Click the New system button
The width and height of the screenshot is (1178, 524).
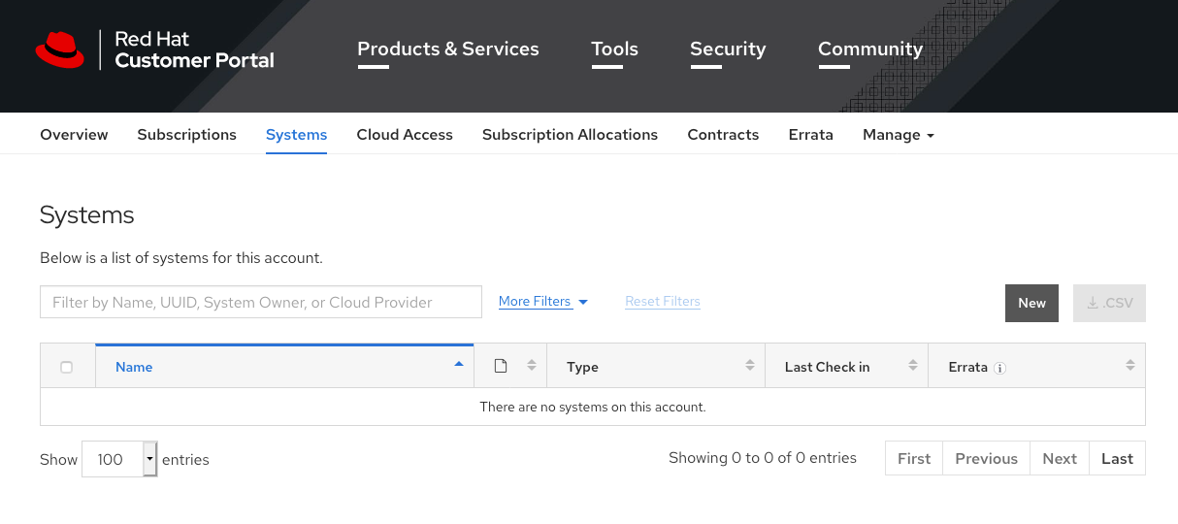[1031, 303]
